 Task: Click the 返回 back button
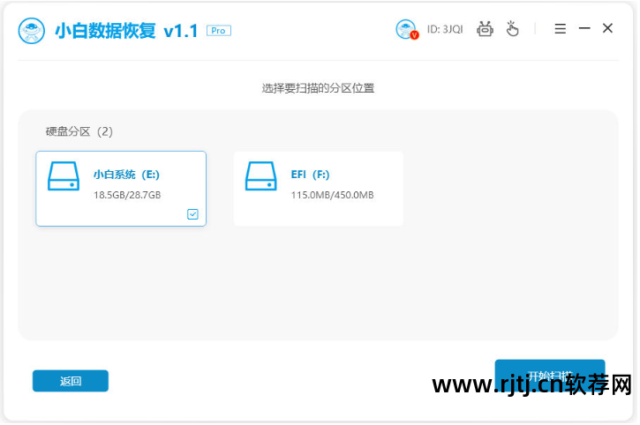point(71,381)
